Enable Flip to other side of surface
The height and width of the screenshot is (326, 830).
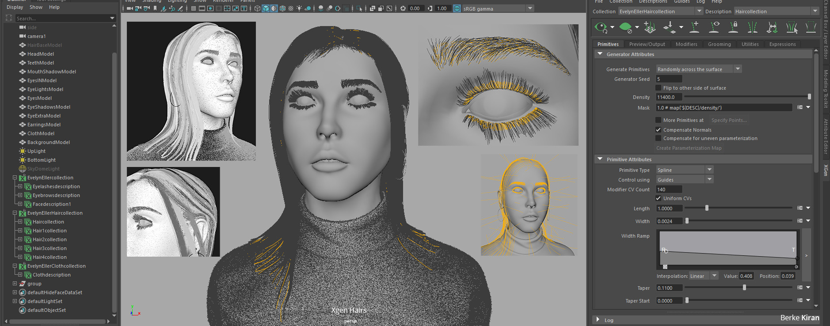coord(659,88)
